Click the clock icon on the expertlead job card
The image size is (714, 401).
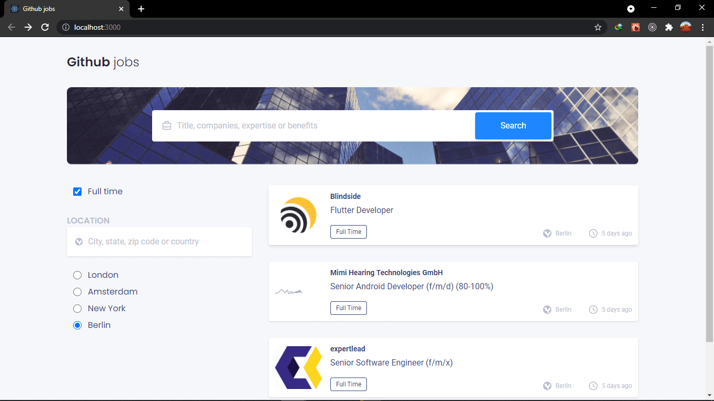click(x=593, y=385)
